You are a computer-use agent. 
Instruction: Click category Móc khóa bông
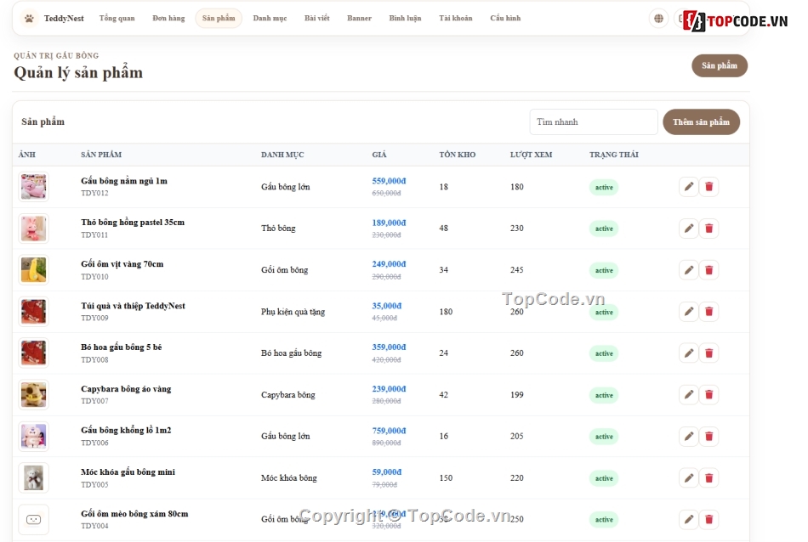(288, 478)
